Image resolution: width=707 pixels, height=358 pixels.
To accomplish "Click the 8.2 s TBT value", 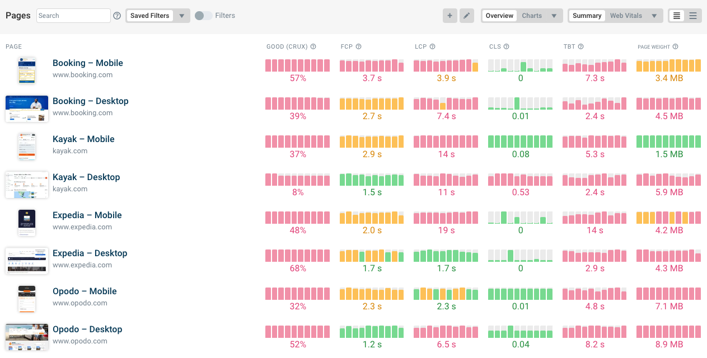I will (594, 345).
